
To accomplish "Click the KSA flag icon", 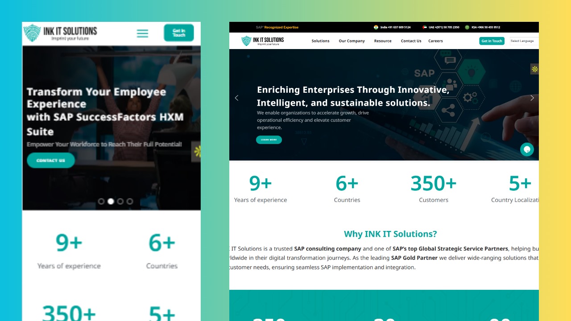I will click(467, 27).
